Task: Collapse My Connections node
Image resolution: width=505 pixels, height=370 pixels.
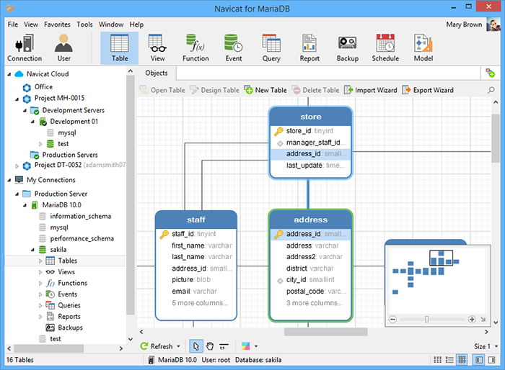Action: tap(9, 180)
